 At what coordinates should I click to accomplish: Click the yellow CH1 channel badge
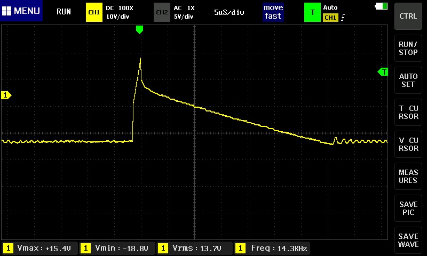(x=94, y=12)
